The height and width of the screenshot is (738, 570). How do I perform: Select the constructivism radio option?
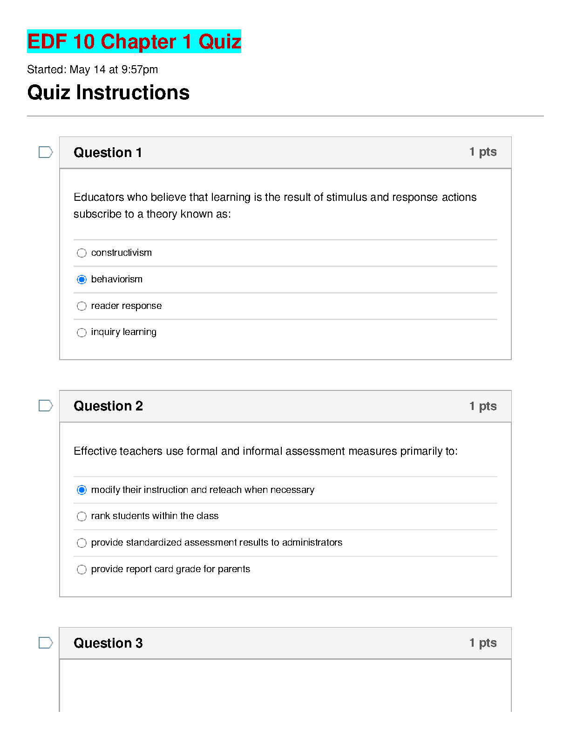click(81, 253)
